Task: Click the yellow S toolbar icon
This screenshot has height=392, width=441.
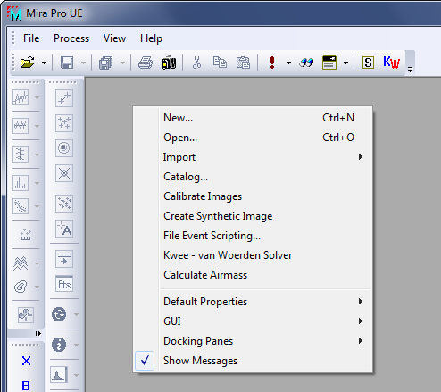Action: pos(368,63)
